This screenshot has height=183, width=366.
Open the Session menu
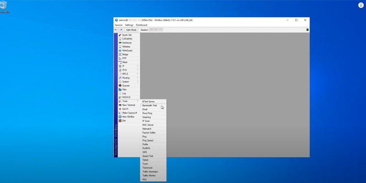point(118,25)
